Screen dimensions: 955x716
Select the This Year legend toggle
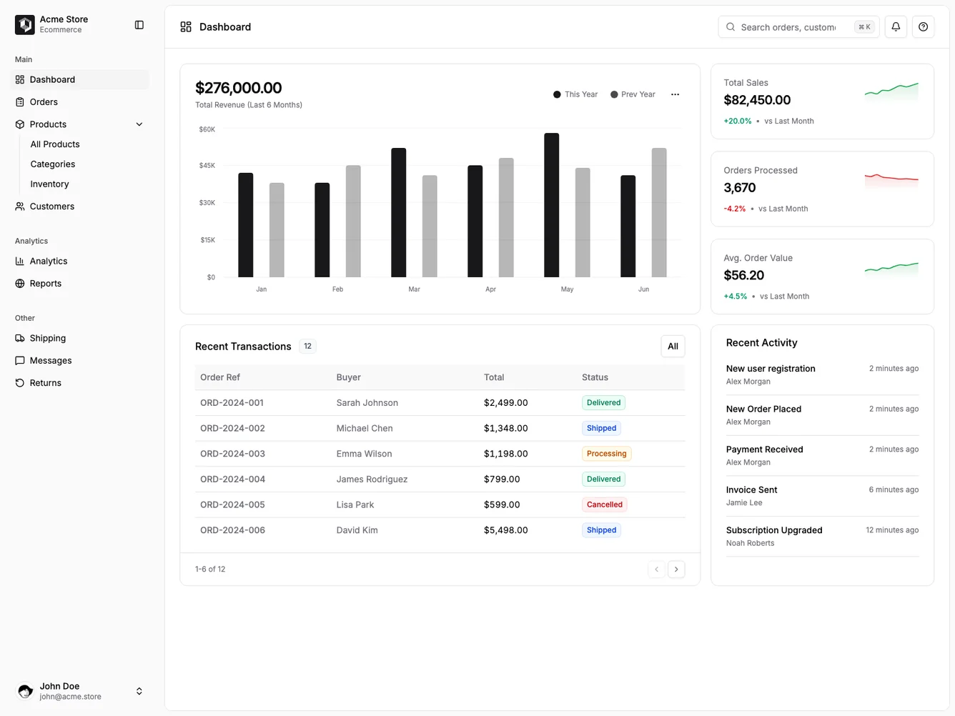(x=575, y=94)
